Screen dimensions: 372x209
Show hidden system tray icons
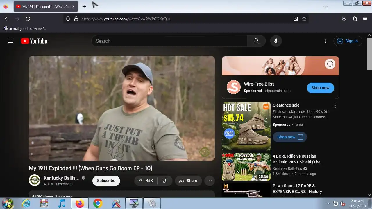(x=328, y=203)
